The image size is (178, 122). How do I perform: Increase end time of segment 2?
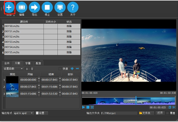[x=60, y=85]
